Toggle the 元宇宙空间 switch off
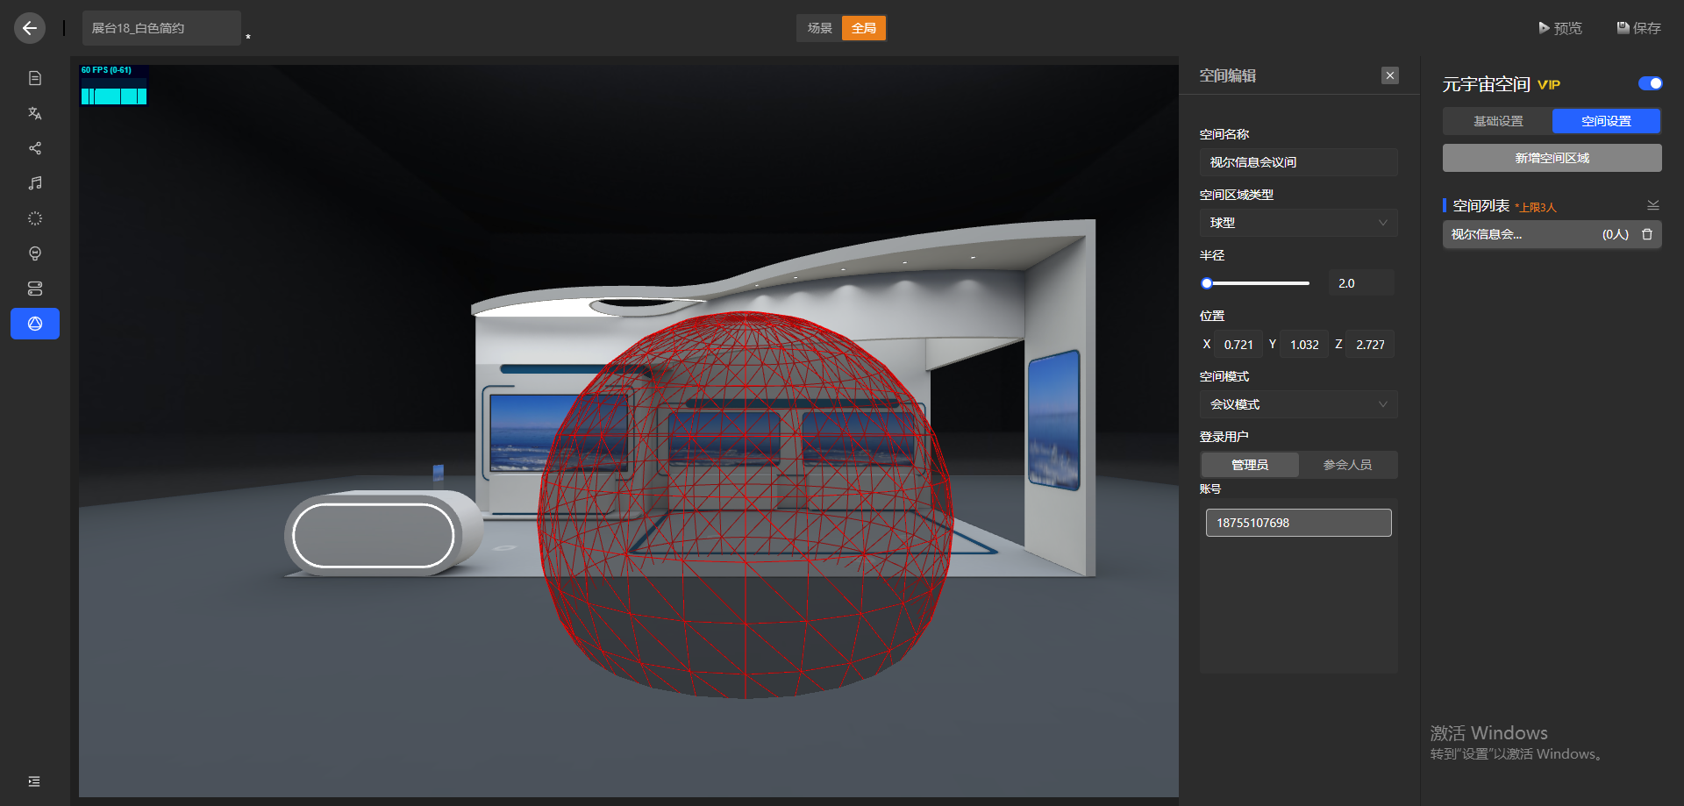The image size is (1684, 806). pyautogui.click(x=1650, y=83)
